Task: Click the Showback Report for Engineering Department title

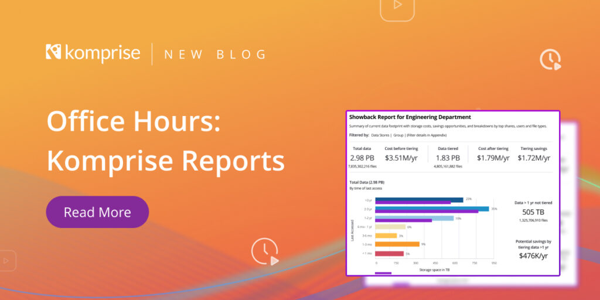Action: click(410, 117)
